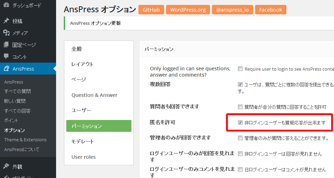Viewport: 334px width, 178px height.
Task: Open すべての回答 submenu link
Action: [18, 111]
